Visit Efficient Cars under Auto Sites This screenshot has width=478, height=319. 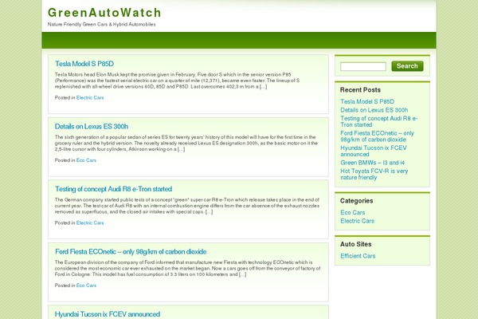(358, 256)
